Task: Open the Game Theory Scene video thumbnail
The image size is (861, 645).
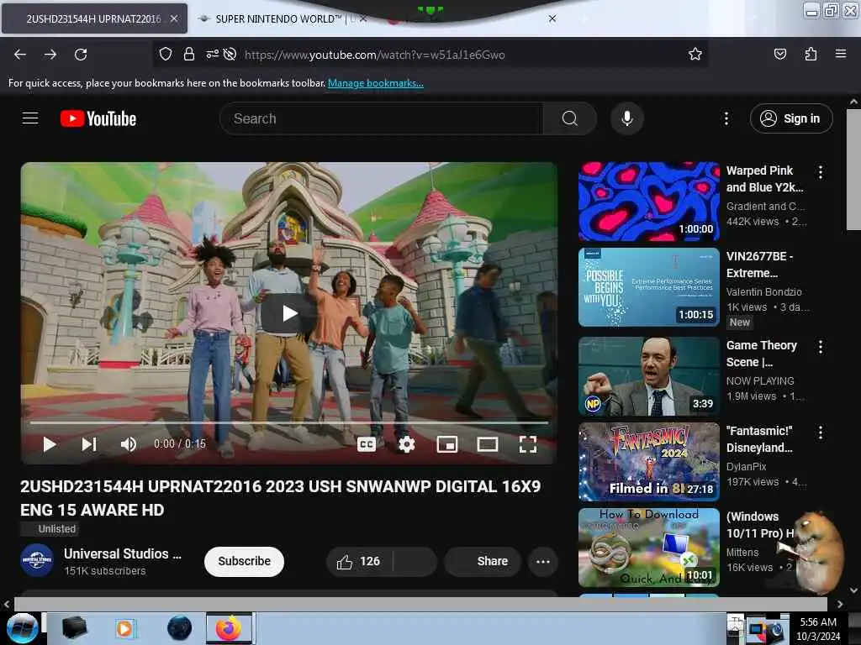Action: (648, 375)
